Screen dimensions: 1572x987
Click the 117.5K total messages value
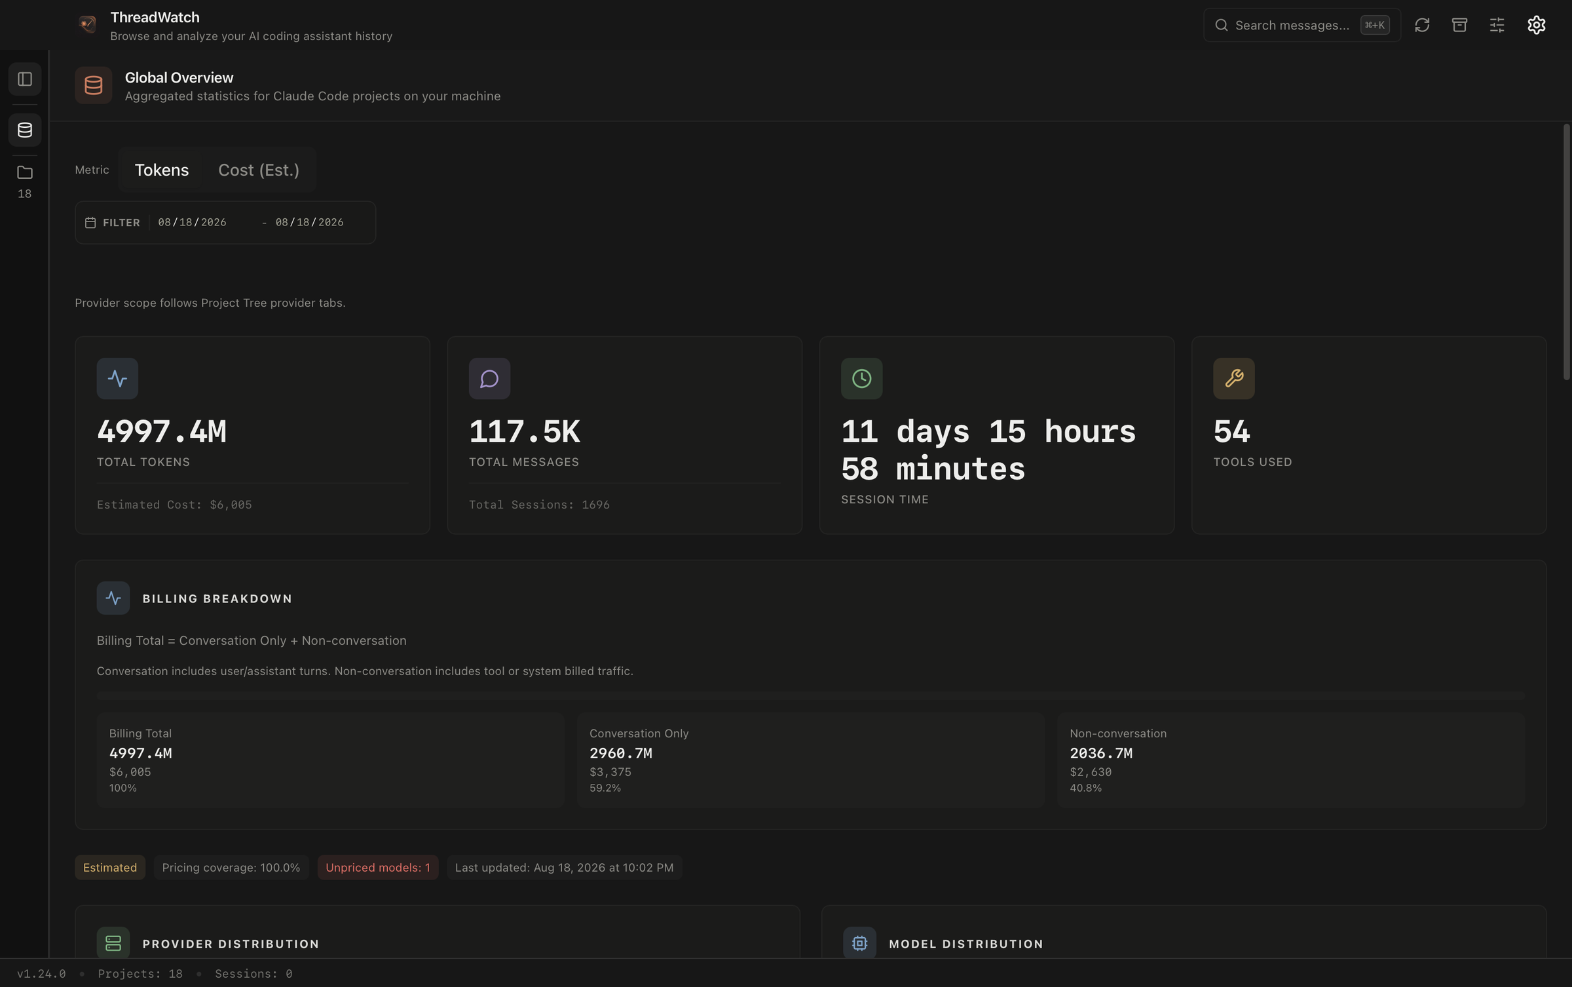coord(525,431)
